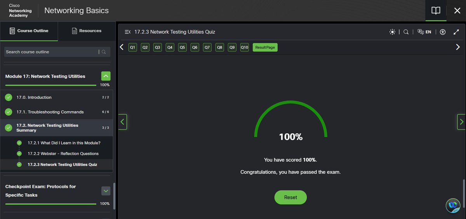Click the 6 / 6 count for Troubleshooting Commands

click(x=106, y=112)
